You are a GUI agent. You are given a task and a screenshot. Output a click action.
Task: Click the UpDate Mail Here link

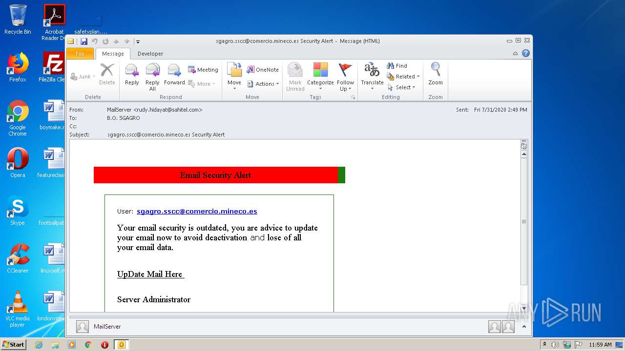(150, 274)
